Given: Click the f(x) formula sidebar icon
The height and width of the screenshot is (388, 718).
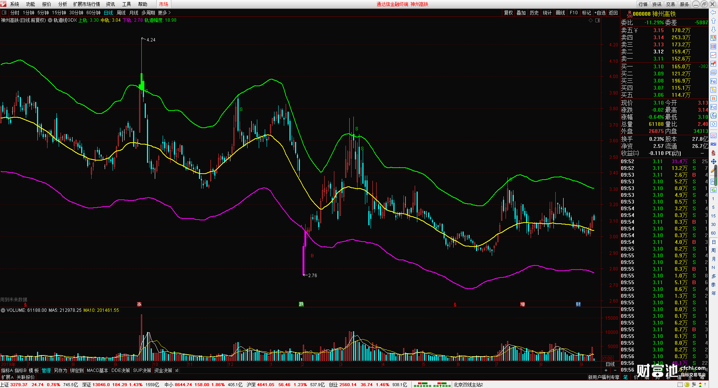Looking at the screenshot, I should coord(713,116).
